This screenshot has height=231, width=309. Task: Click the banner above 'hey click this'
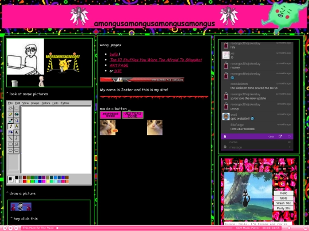pyautogui.click(x=21, y=206)
